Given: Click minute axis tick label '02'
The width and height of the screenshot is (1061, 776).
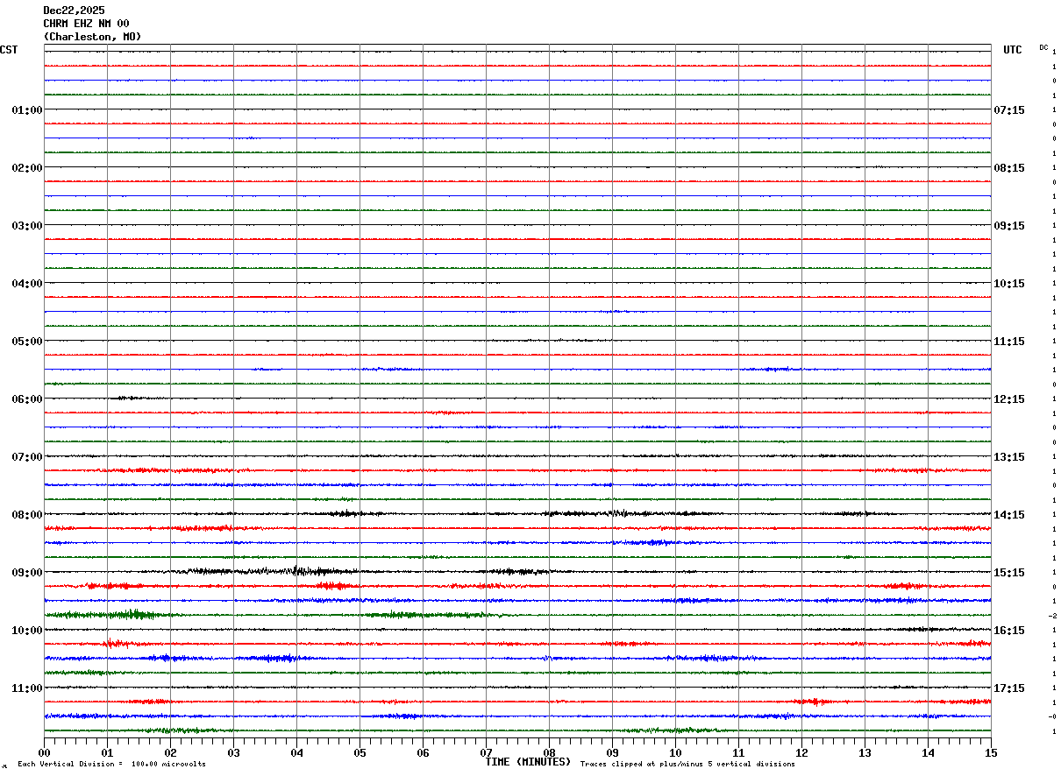Looking at the screenshot, I should [x=170, y=752].
